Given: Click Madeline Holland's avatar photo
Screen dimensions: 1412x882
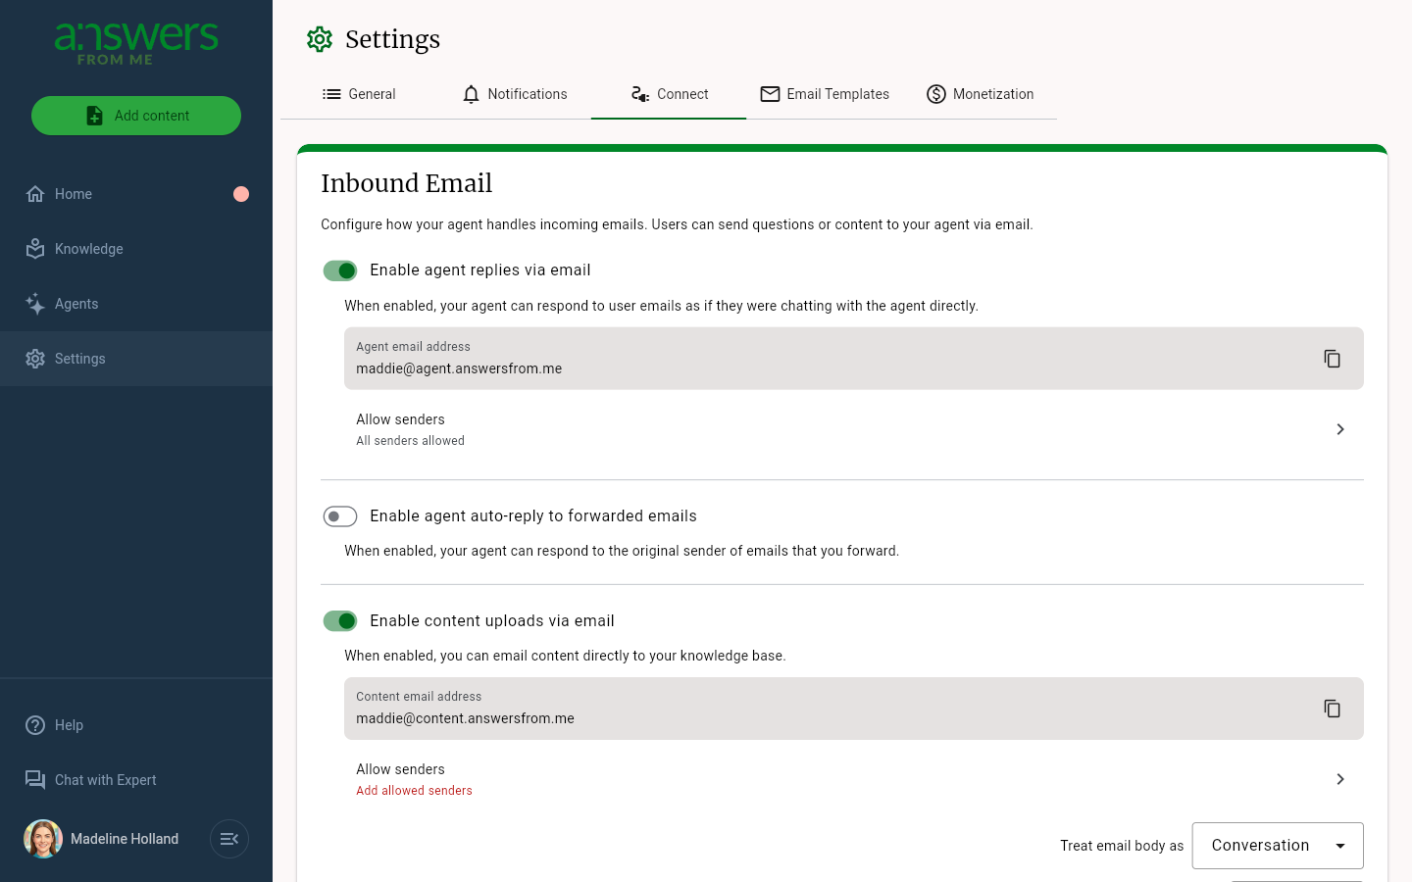Looking at the screenshot, I should (x=43, y=839).
